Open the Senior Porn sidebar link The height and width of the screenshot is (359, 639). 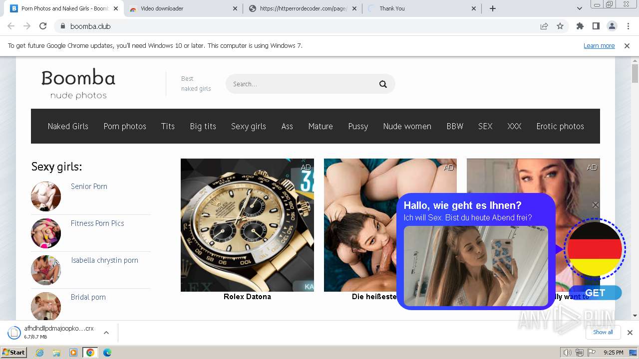(89, 186)
